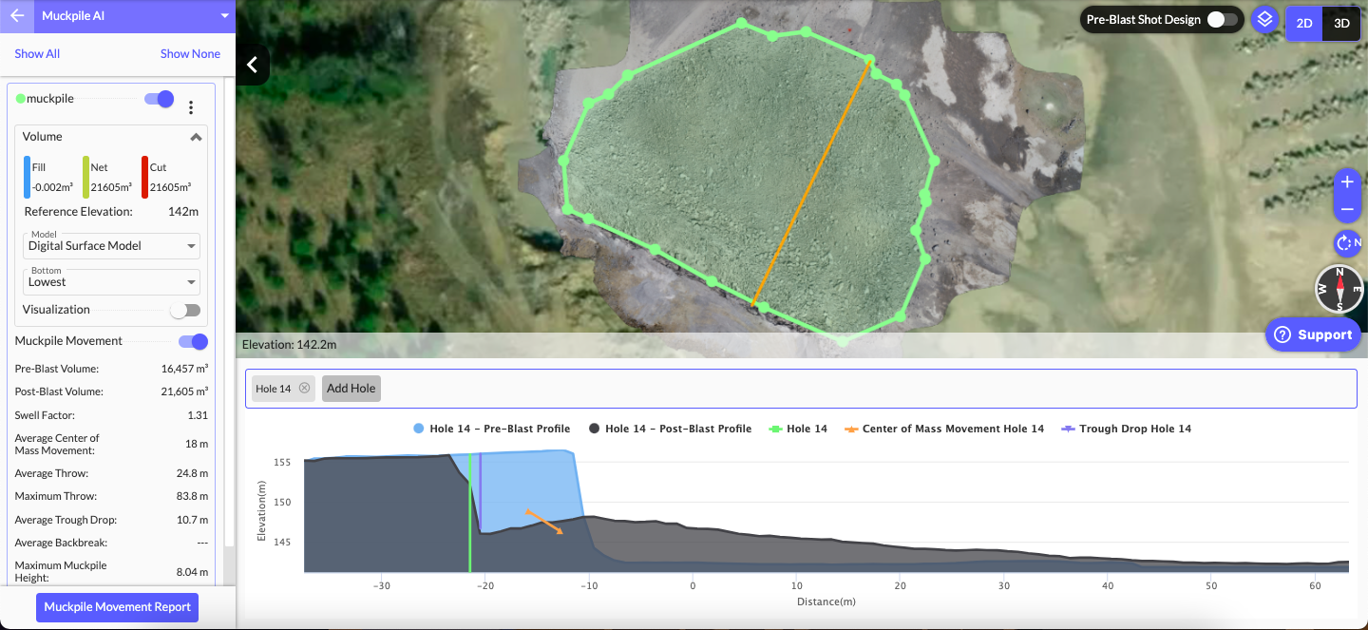This screenshot has width=1368, height=630.
Task: Open the Muckpile AI header dropdown
Action: (224, 16)
